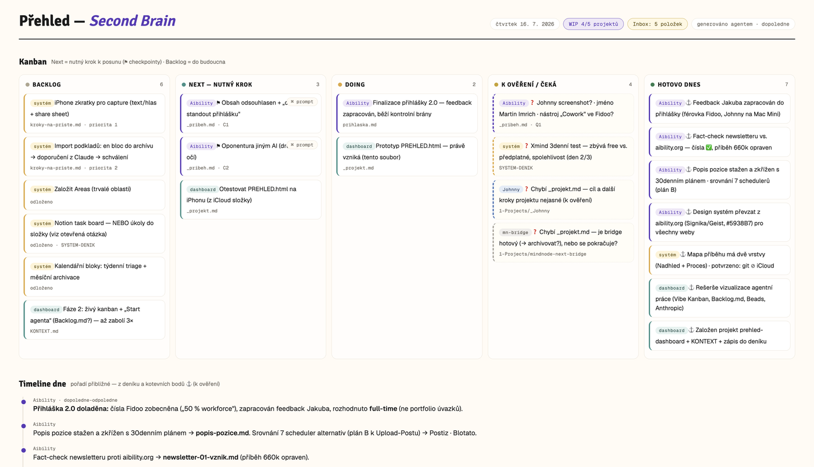Click the gray status dot of the BACKLOG column
The height and width of the screenshot is (467, 814).
27,85
